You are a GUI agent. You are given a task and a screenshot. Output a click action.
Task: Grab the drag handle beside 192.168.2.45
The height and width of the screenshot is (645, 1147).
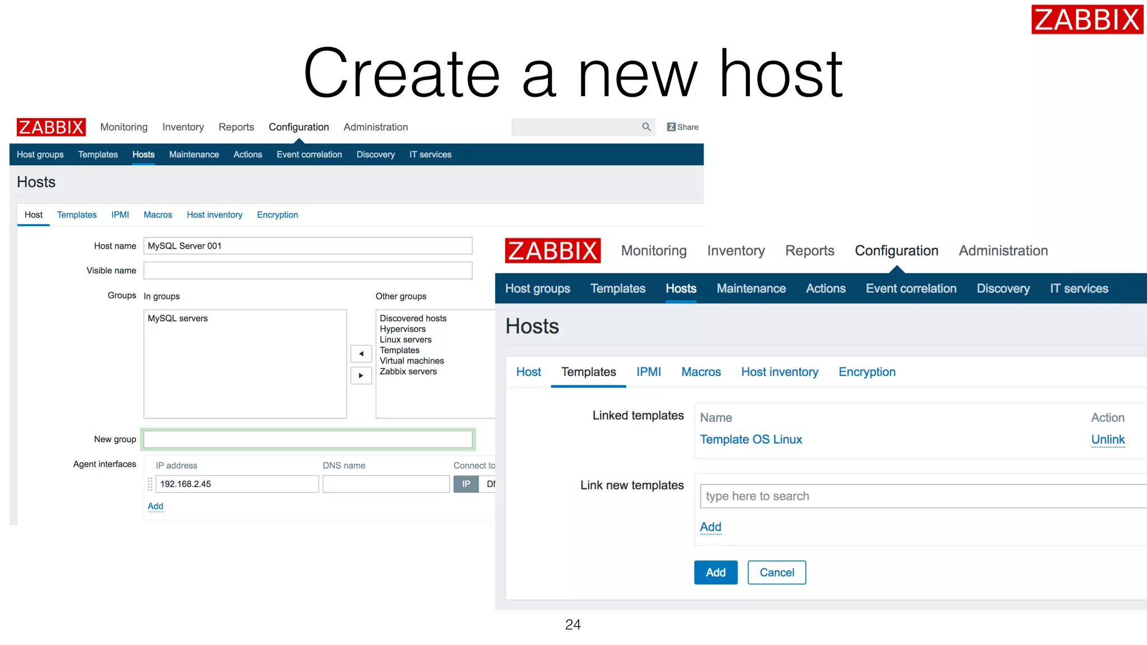150,484
